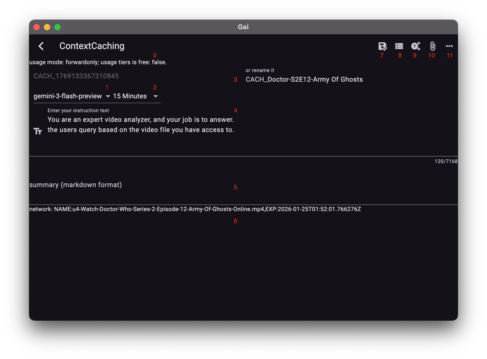Click the expert video analyzer instruction text
This screenshot has width=487, height=359.
point(141,124)
